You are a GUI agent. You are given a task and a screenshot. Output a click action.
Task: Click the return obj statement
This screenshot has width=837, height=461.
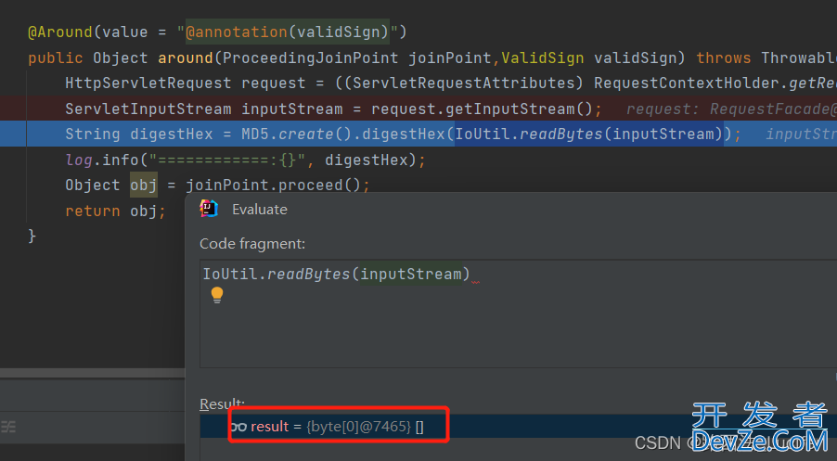click(114, 211)
